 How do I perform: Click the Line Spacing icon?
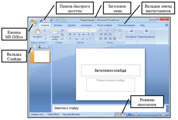pyautogui.click(x=115, y=30)
